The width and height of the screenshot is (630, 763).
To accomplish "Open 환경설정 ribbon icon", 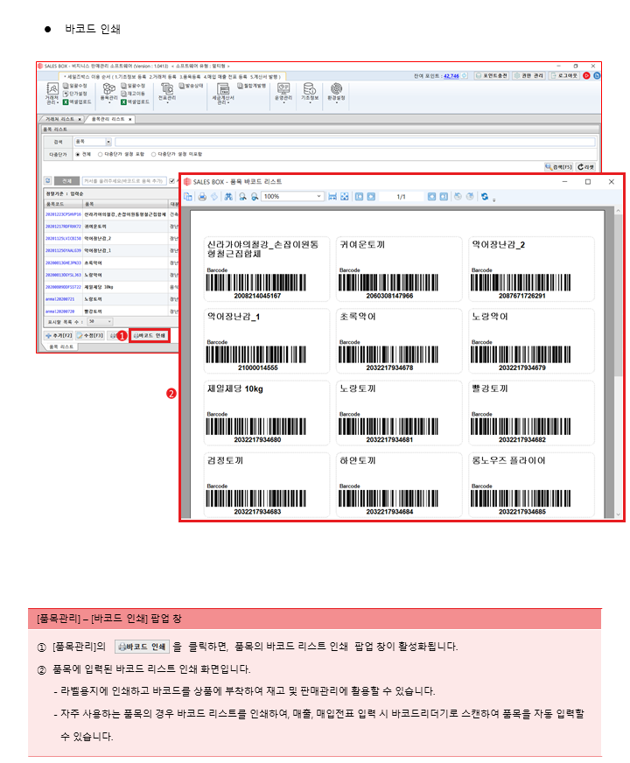I will point(336,92).
